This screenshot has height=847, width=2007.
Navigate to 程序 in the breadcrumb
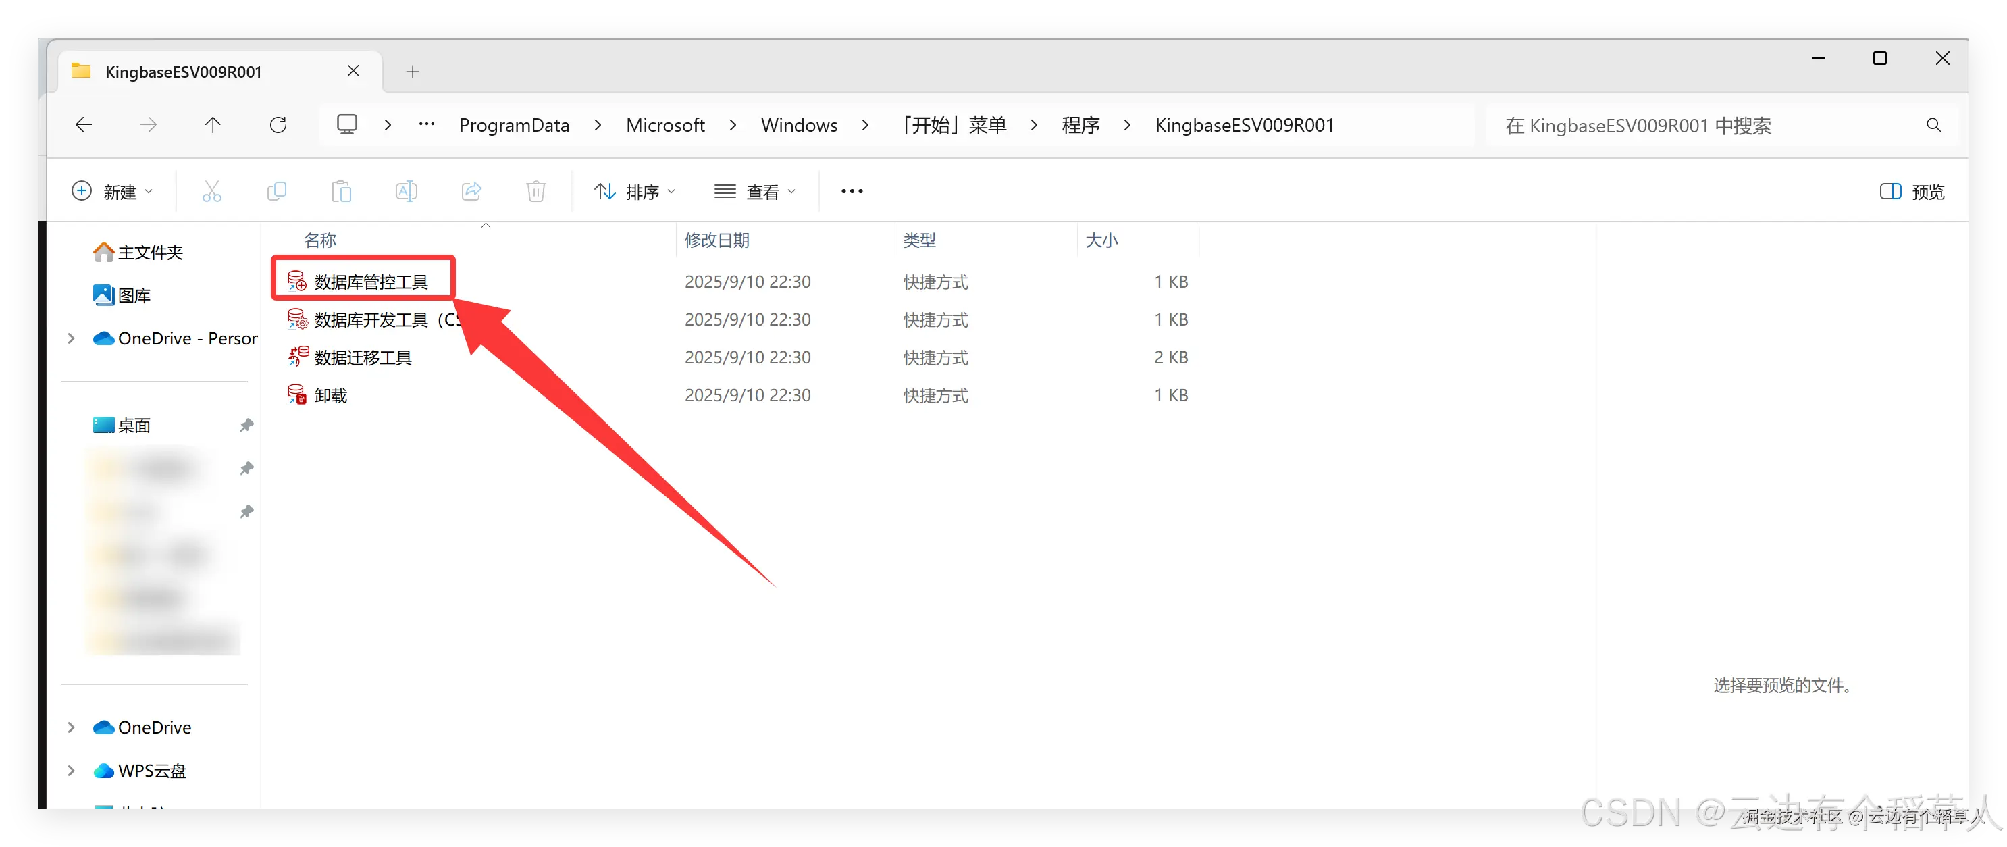1080,126
